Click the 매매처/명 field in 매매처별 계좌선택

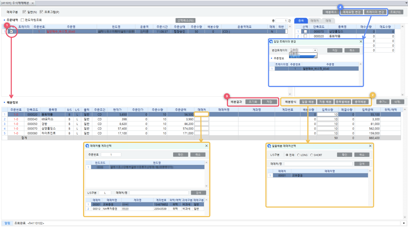pos(159,193)
